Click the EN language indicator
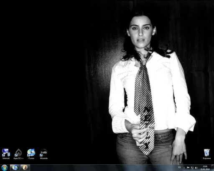The image size is (214, 171). [179, 167]
